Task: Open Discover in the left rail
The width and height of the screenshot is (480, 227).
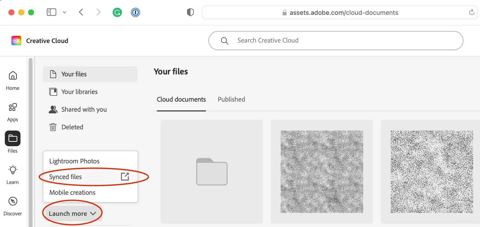Action: 12,206
